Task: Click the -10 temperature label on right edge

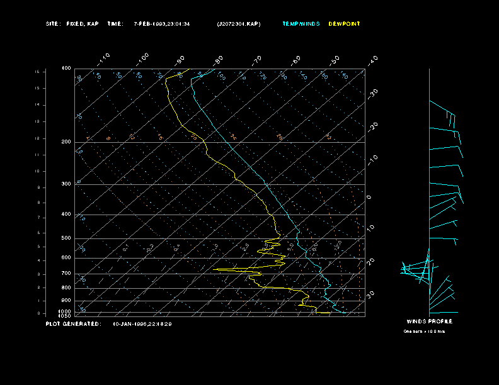Action: tap(372, 160)
